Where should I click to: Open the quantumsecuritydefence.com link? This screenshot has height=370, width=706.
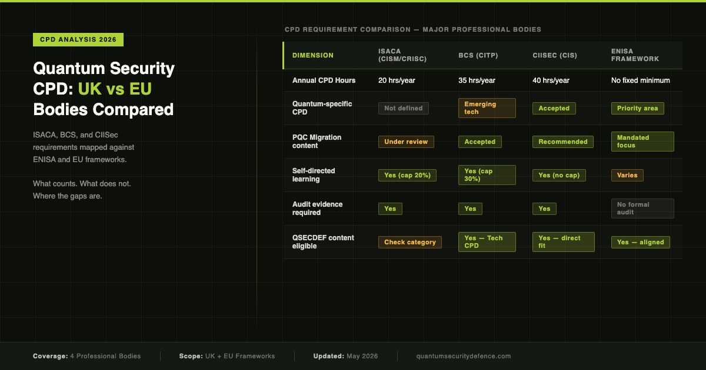point(464,356)
